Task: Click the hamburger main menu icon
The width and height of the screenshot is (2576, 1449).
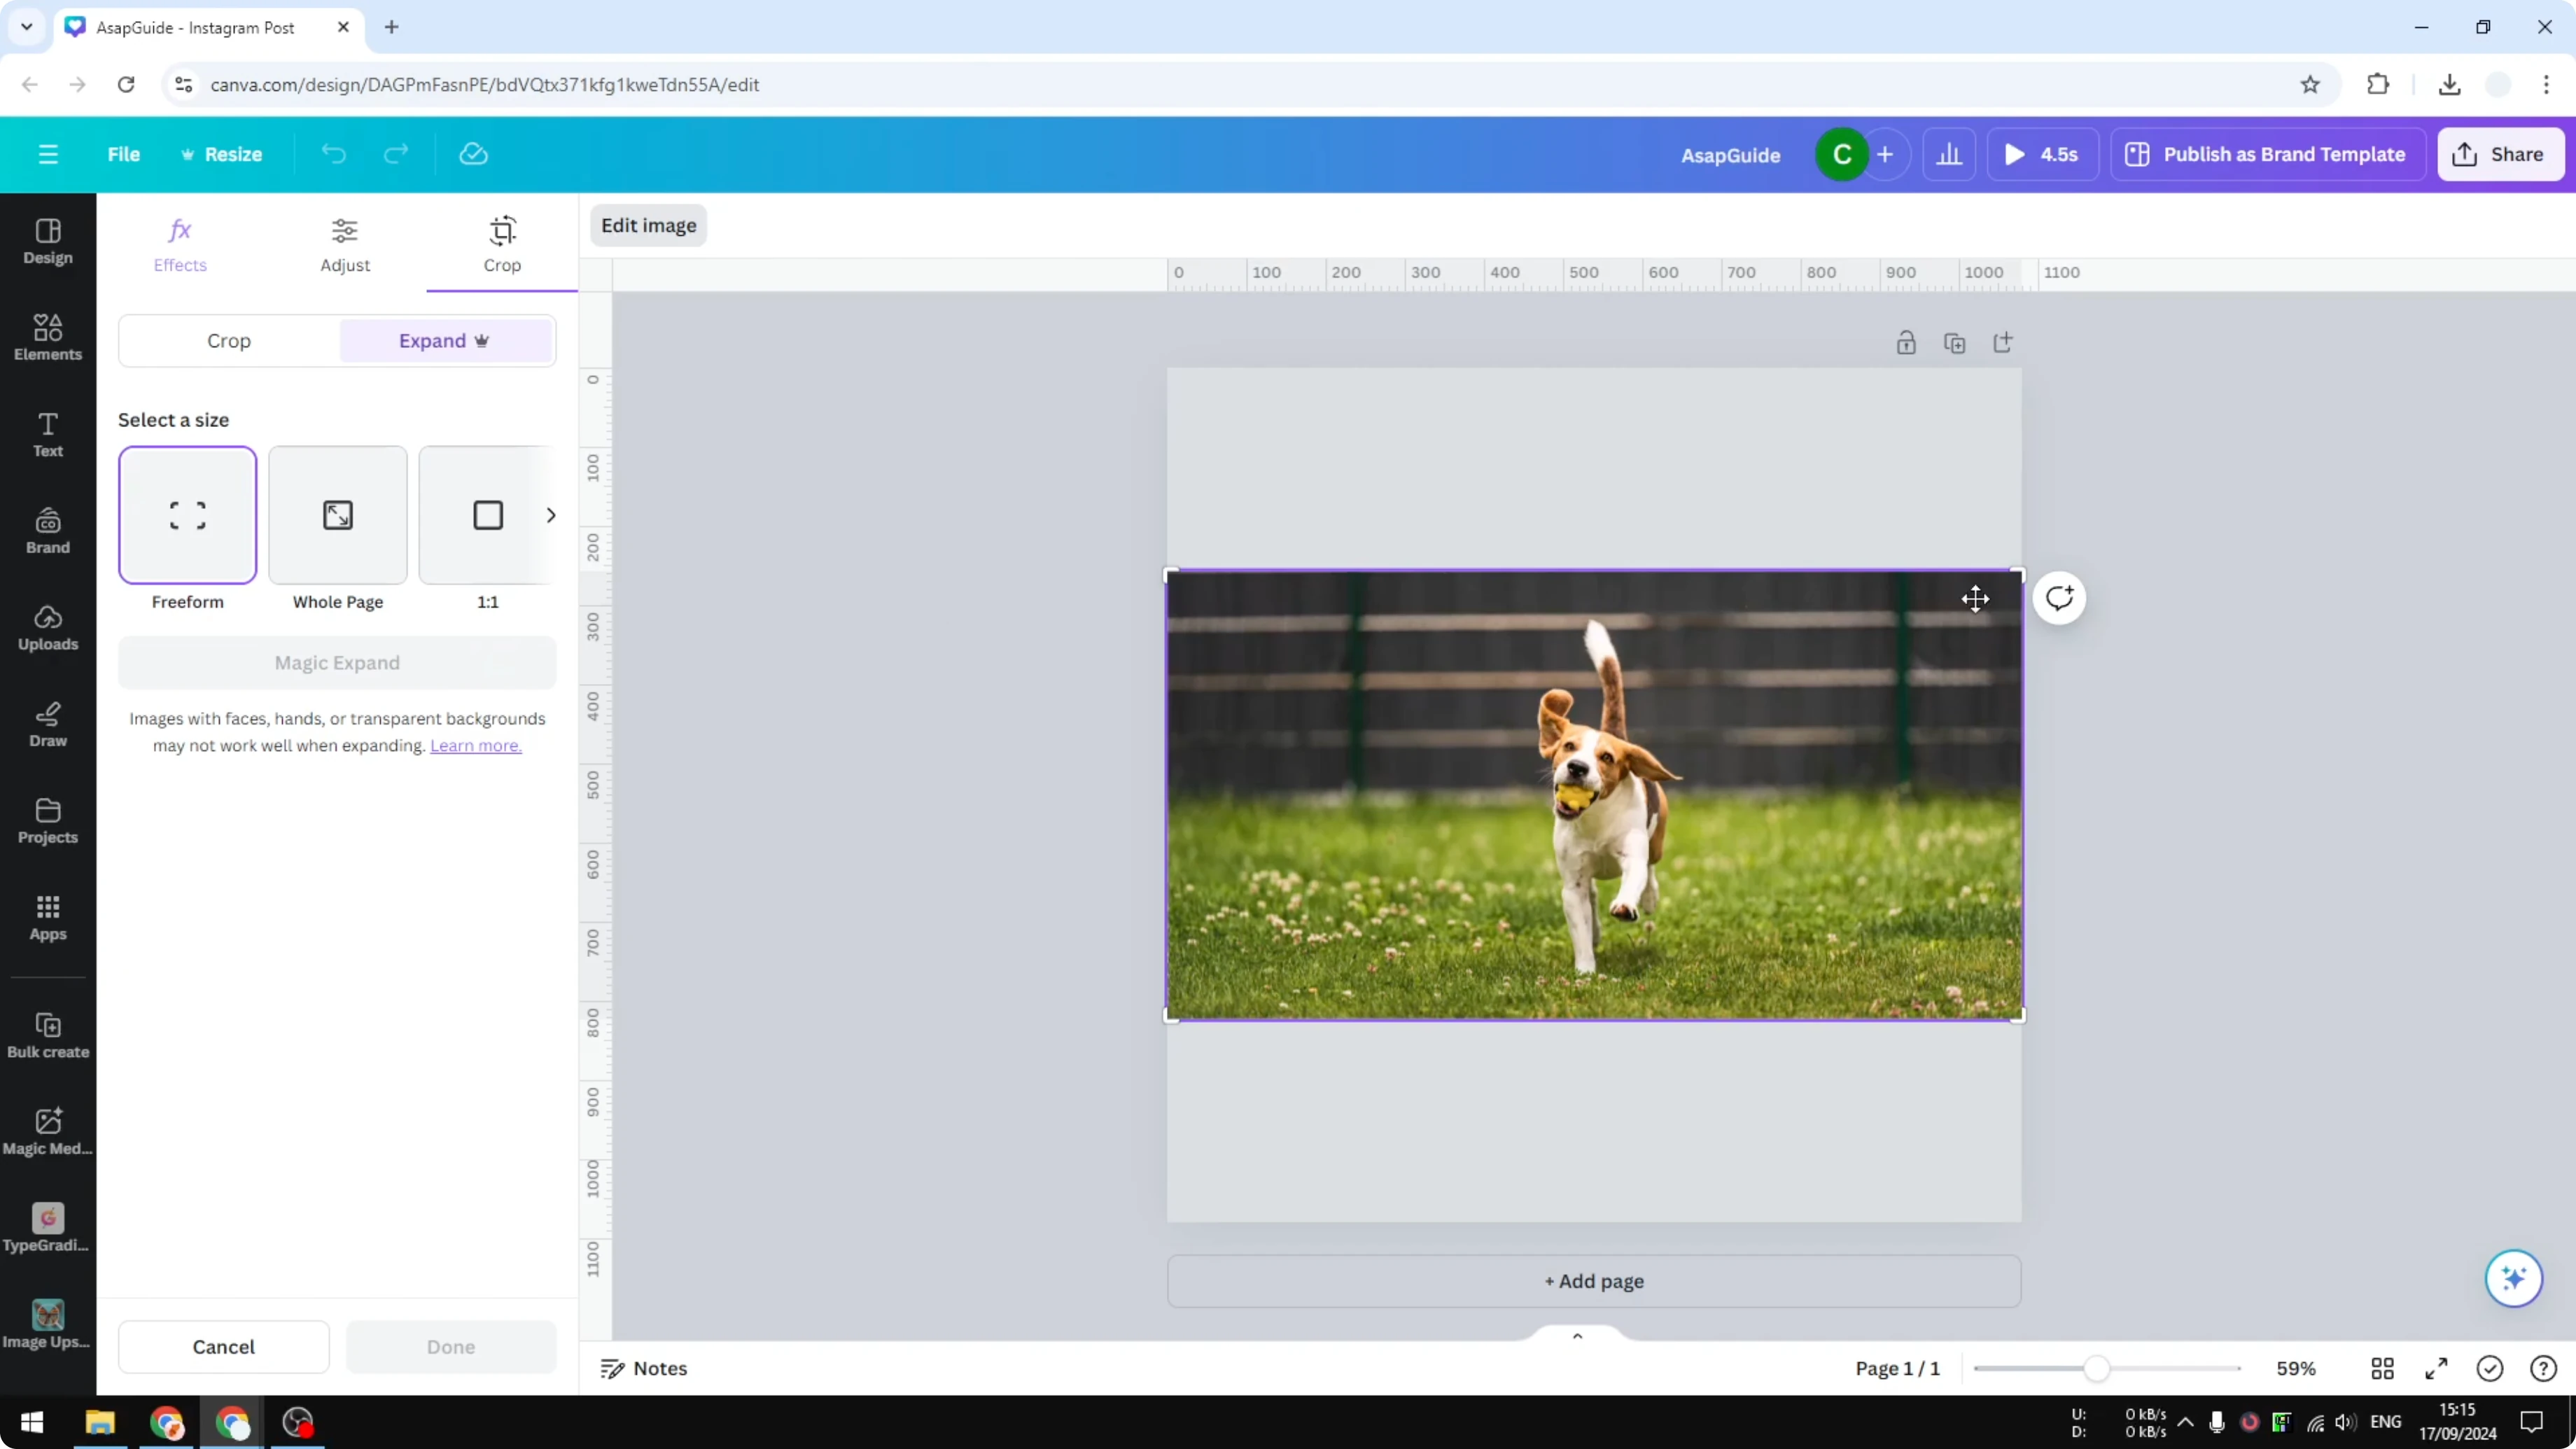Action: click(x=48, y=154)
